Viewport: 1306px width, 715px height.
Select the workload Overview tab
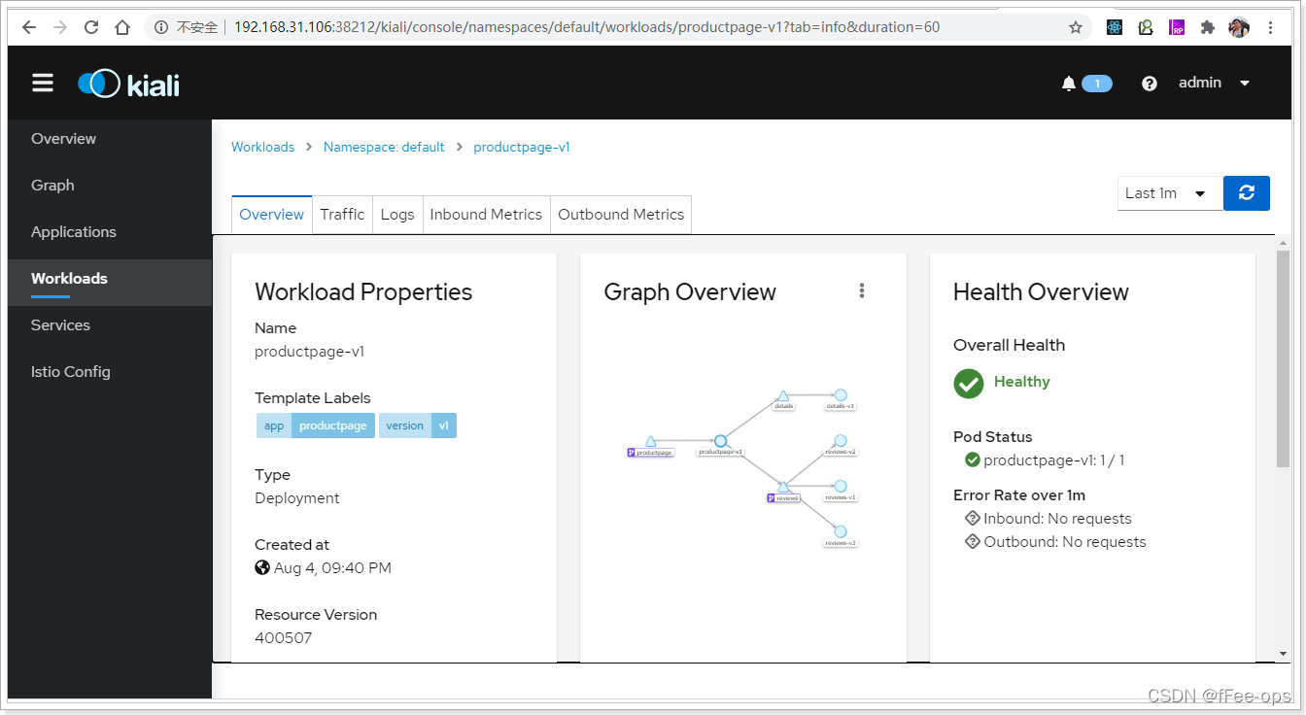[x=272, y=215]
